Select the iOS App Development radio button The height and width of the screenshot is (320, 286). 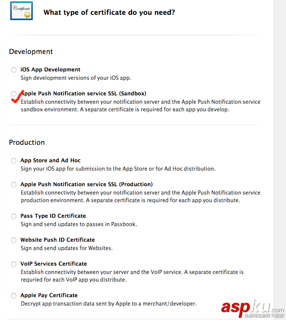point(14,70)
